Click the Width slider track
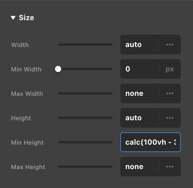This screenshot has height=188, width=193. 85,45
